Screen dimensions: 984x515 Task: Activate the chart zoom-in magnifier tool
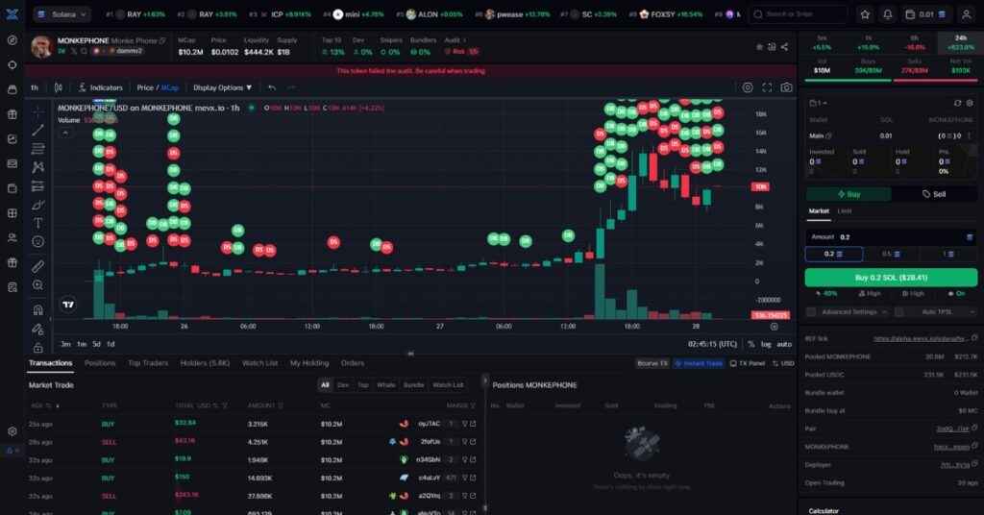tap(38, 285)
